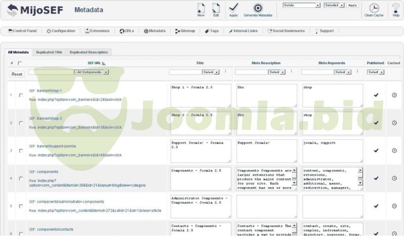Viewport: 404px width, 236px height.
Task: Tick the checkbox for row 1
Action: [x=21, y=95]
